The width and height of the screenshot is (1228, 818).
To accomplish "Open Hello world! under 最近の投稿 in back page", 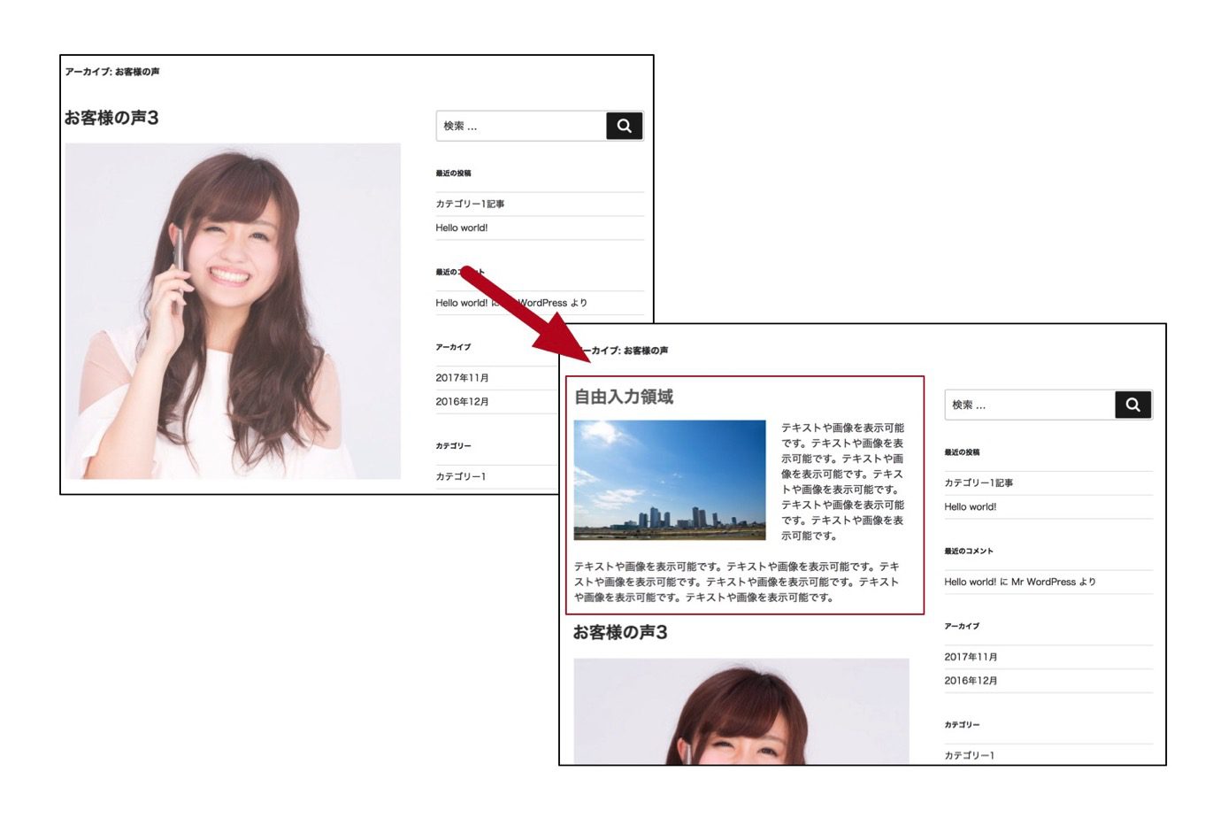I will coord(462,228).
